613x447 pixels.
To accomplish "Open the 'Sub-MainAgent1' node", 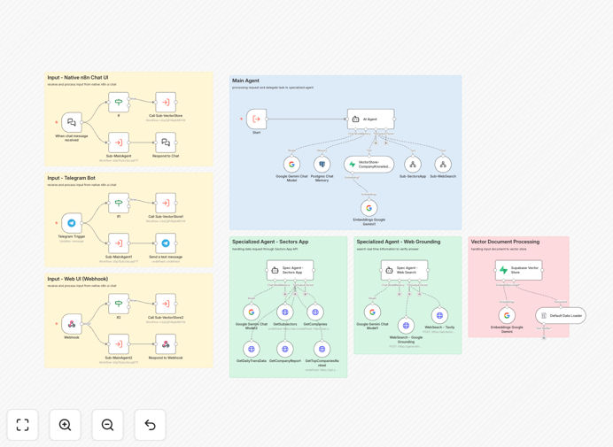I will [119, 243].
